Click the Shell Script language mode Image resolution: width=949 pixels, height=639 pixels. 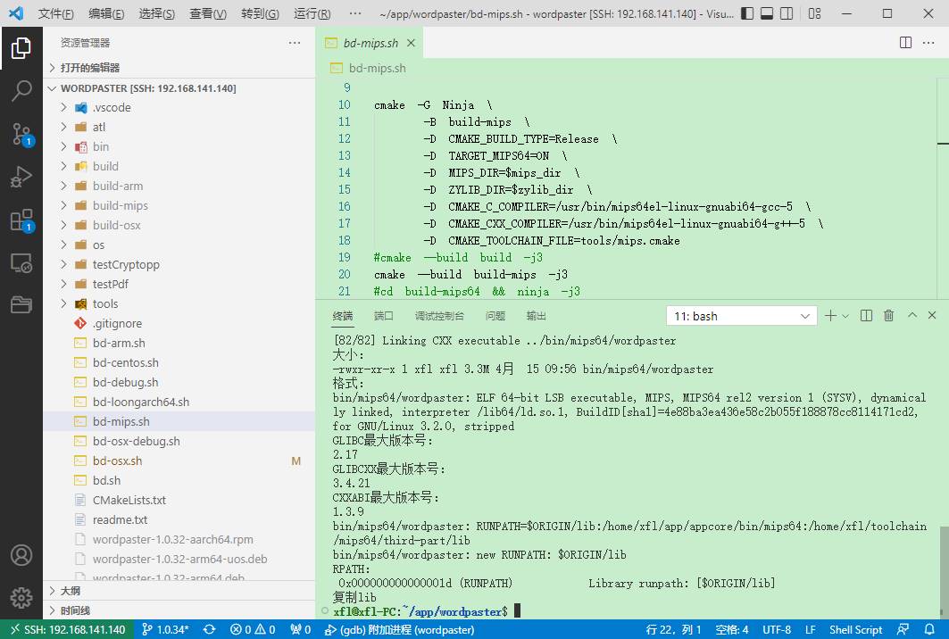855,629
